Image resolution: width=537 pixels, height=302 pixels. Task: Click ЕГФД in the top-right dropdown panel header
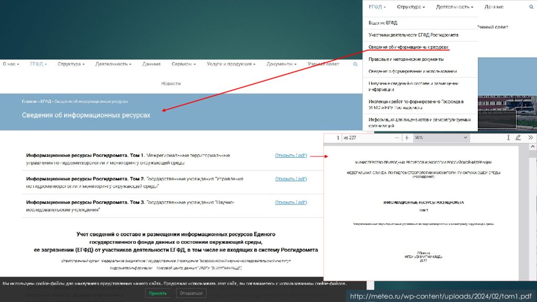tap(377, 7)
